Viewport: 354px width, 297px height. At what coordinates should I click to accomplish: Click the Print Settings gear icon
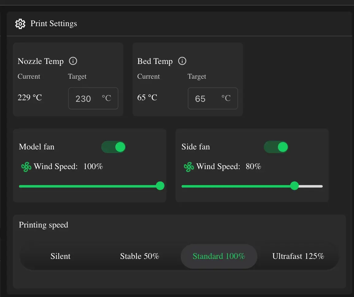coord(20,24)
